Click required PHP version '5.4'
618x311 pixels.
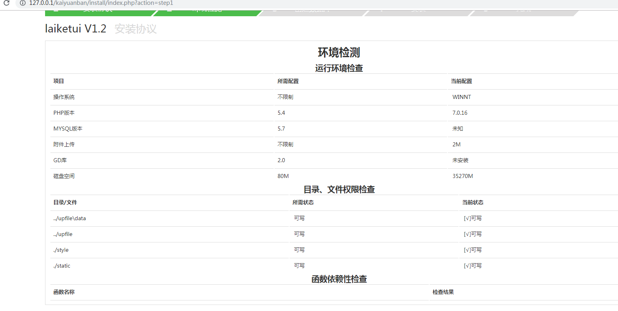coord(281,113)
